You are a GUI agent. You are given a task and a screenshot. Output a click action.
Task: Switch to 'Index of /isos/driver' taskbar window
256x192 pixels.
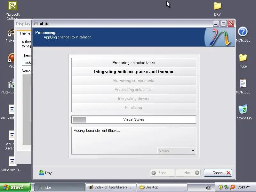pos(111,188)
